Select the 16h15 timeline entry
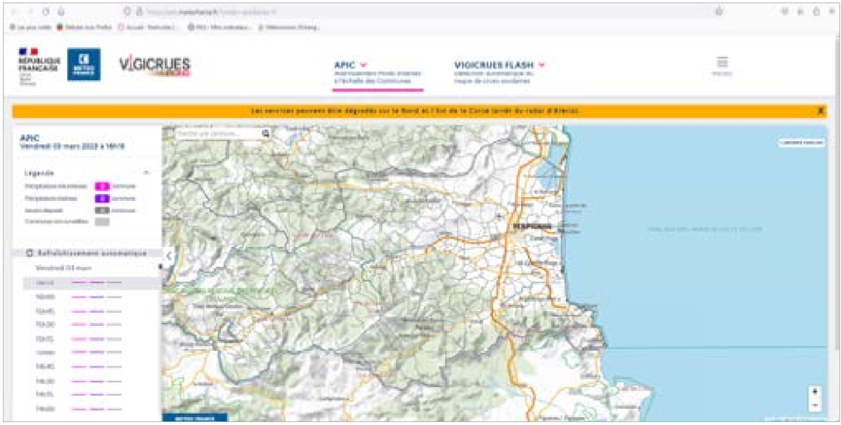 [x=45, y=282]
